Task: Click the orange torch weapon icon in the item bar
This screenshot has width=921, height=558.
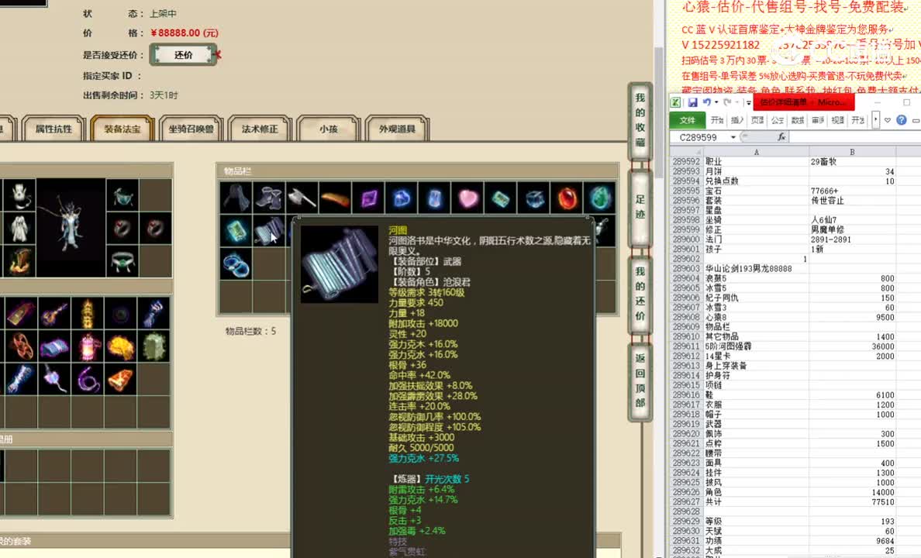Action: coord(334,198)
